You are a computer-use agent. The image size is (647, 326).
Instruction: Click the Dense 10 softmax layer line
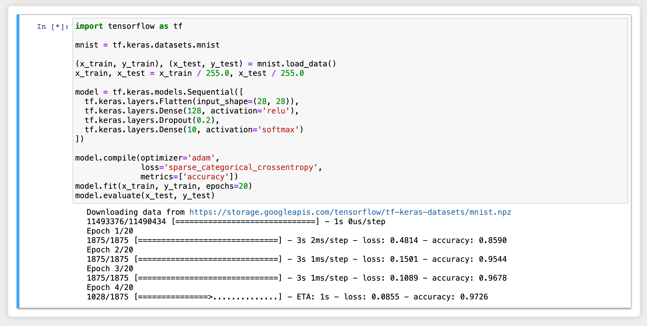pyautogui.click(x=194, y=130)
